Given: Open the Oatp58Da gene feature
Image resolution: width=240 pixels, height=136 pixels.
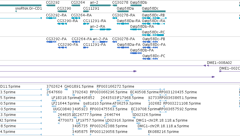Looking at the screenshot, I should (x=123, y=11).
